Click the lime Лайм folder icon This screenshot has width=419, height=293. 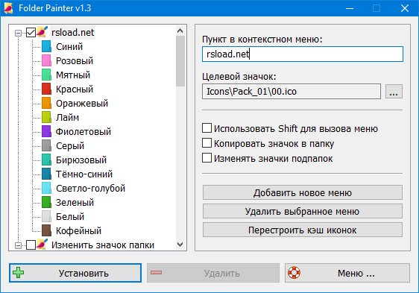tap(46, 117)
